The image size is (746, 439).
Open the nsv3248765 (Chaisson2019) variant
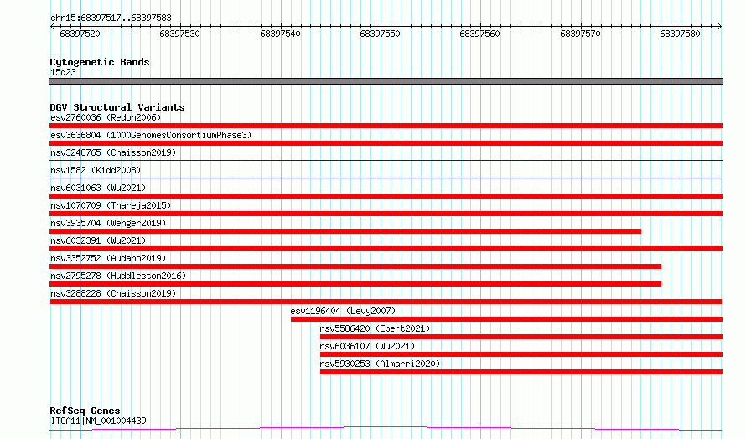[x=113, y=152]
